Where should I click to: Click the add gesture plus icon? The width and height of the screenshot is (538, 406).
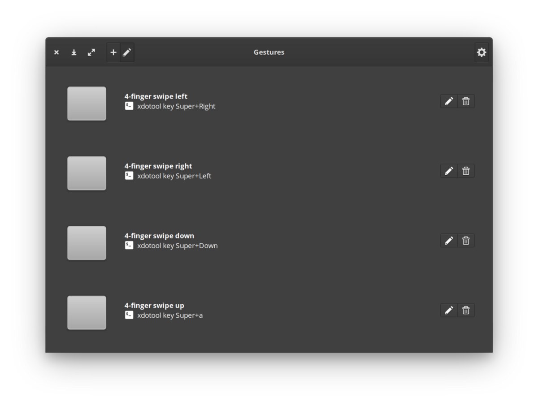pos(113,52)
